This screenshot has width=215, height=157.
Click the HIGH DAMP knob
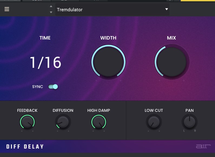(x=99, y=122)
